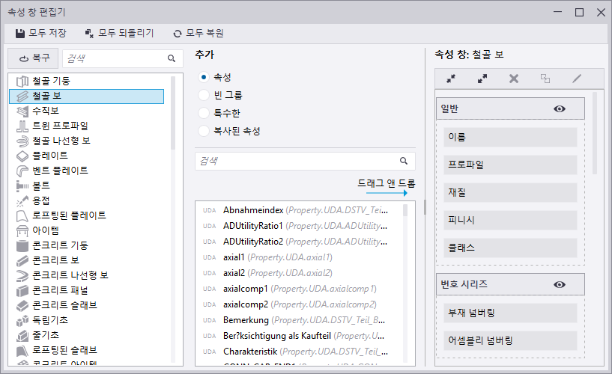Choose the 플레이트 icon in the list
This screenshot has width=612, height=374.
(22, 156)
